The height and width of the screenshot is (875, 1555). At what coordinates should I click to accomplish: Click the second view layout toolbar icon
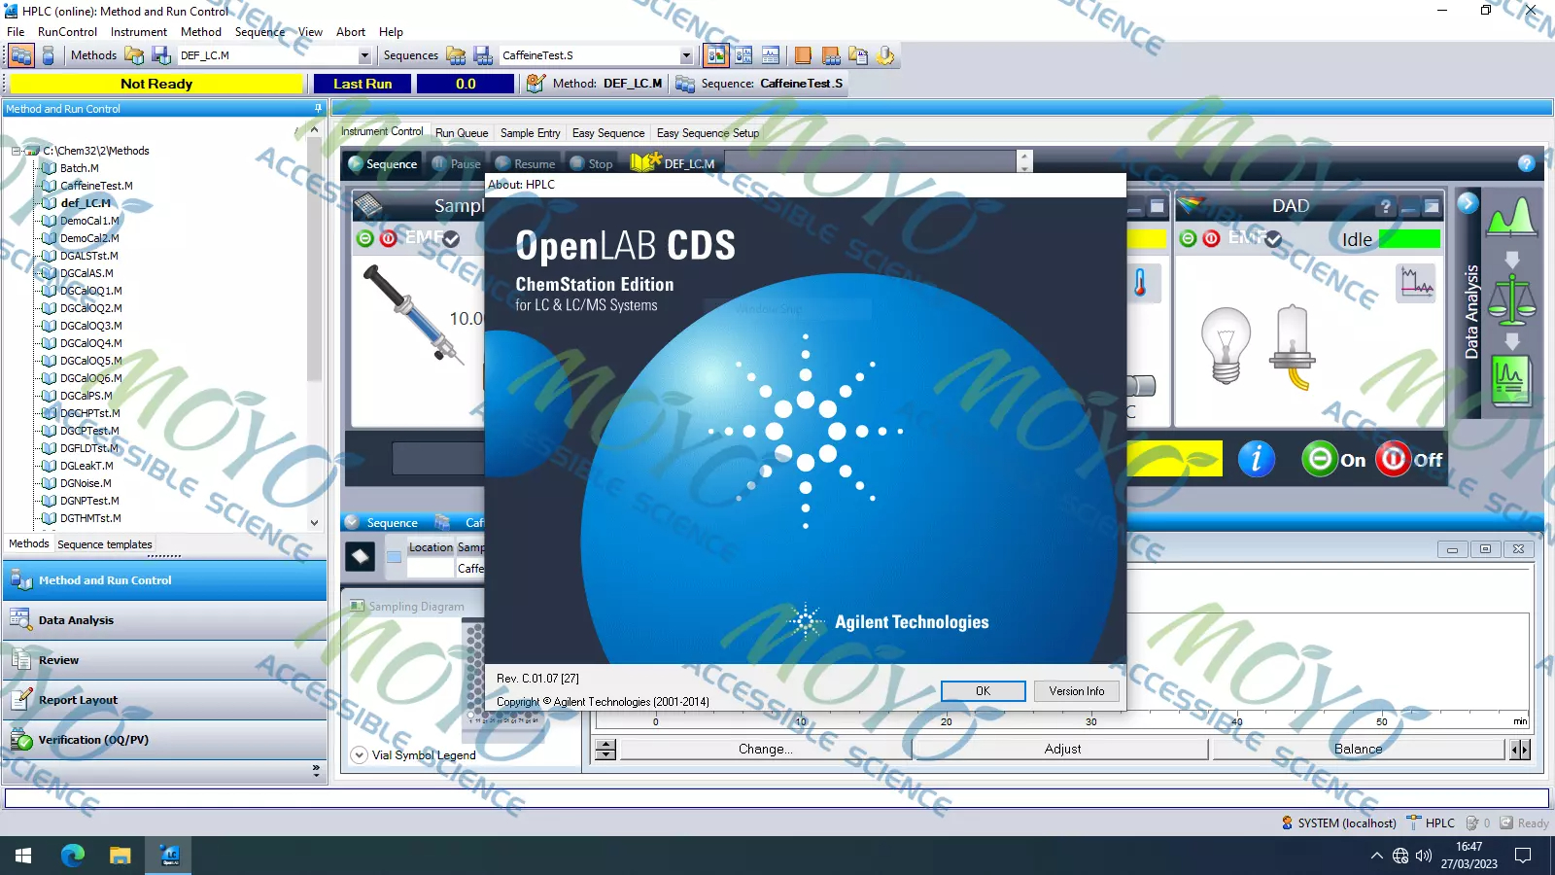point(743,55)
